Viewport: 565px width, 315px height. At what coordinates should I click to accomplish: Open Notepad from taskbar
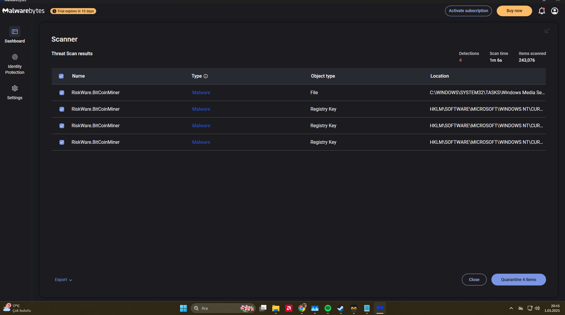[367, 308]
